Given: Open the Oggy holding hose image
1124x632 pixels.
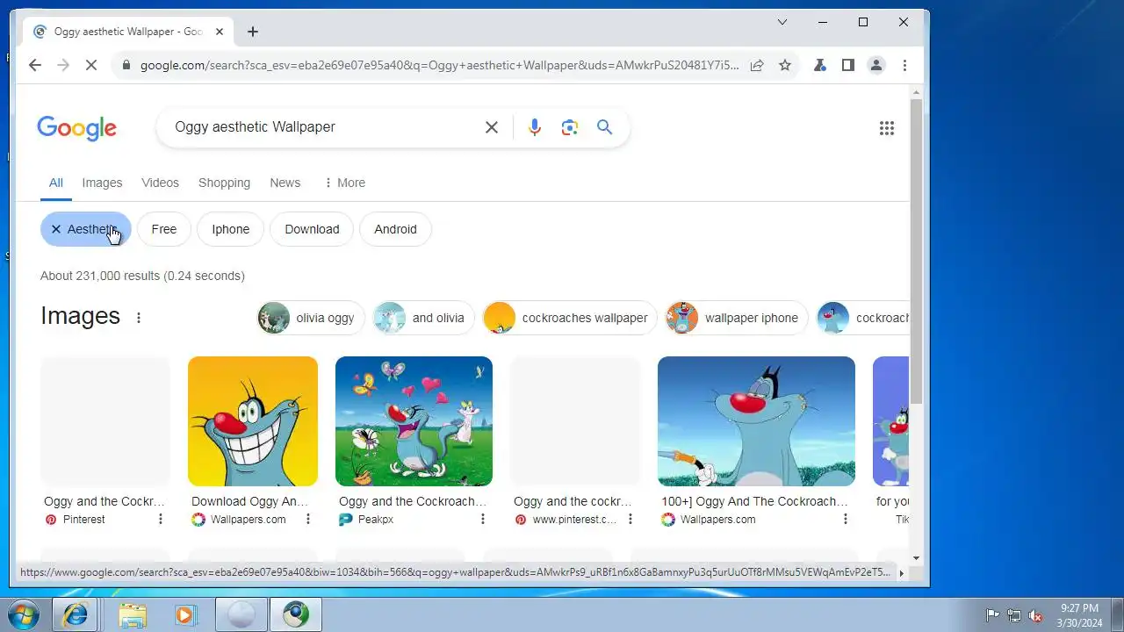Looking at the screenshot, I should coord(756,421).
